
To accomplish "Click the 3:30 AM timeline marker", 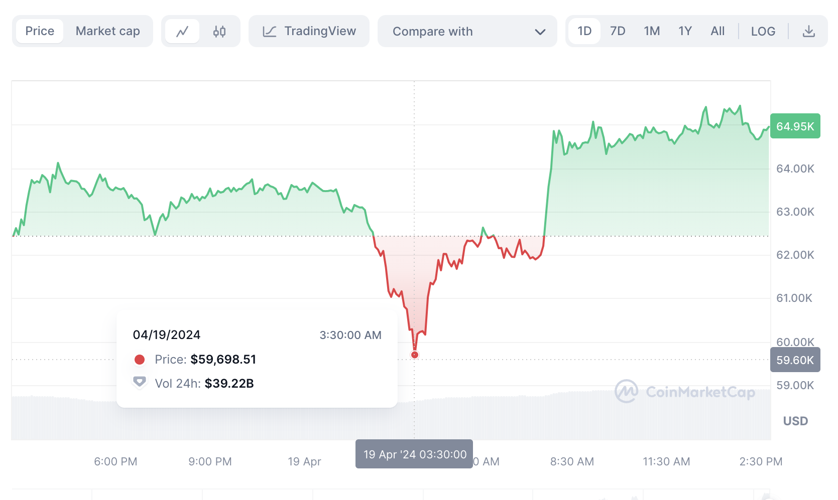I will [414, 454].
